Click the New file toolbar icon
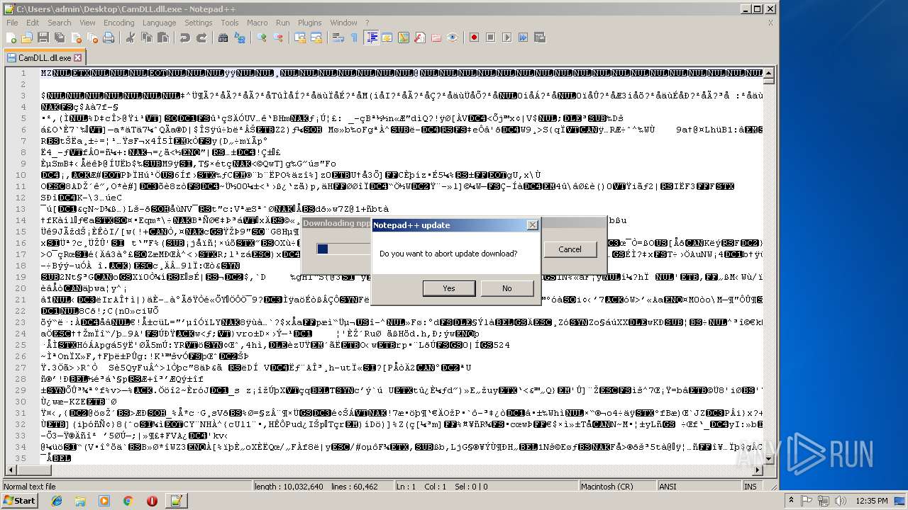The height and width of the screenshot is (510, 908). click(11, 38)
